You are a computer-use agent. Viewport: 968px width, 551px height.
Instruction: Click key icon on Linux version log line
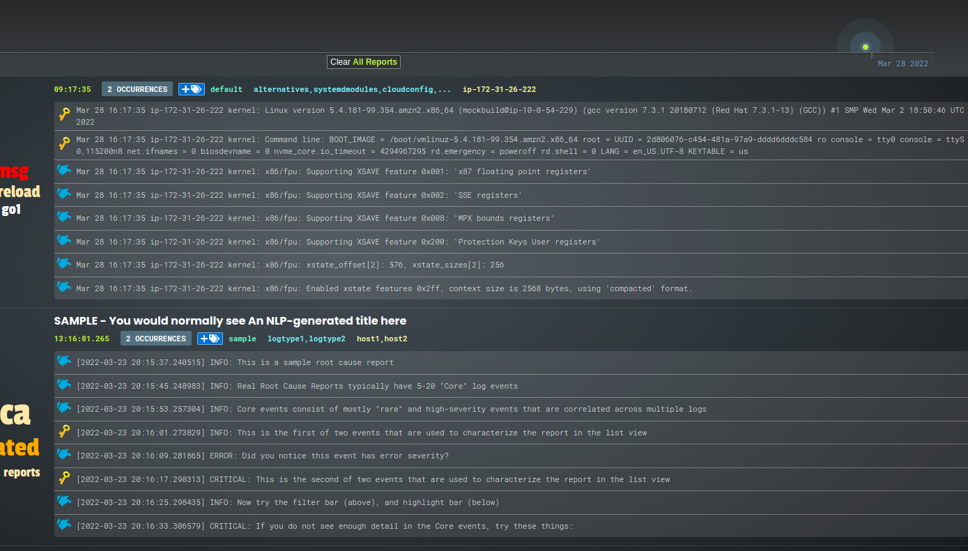(64, 114)
